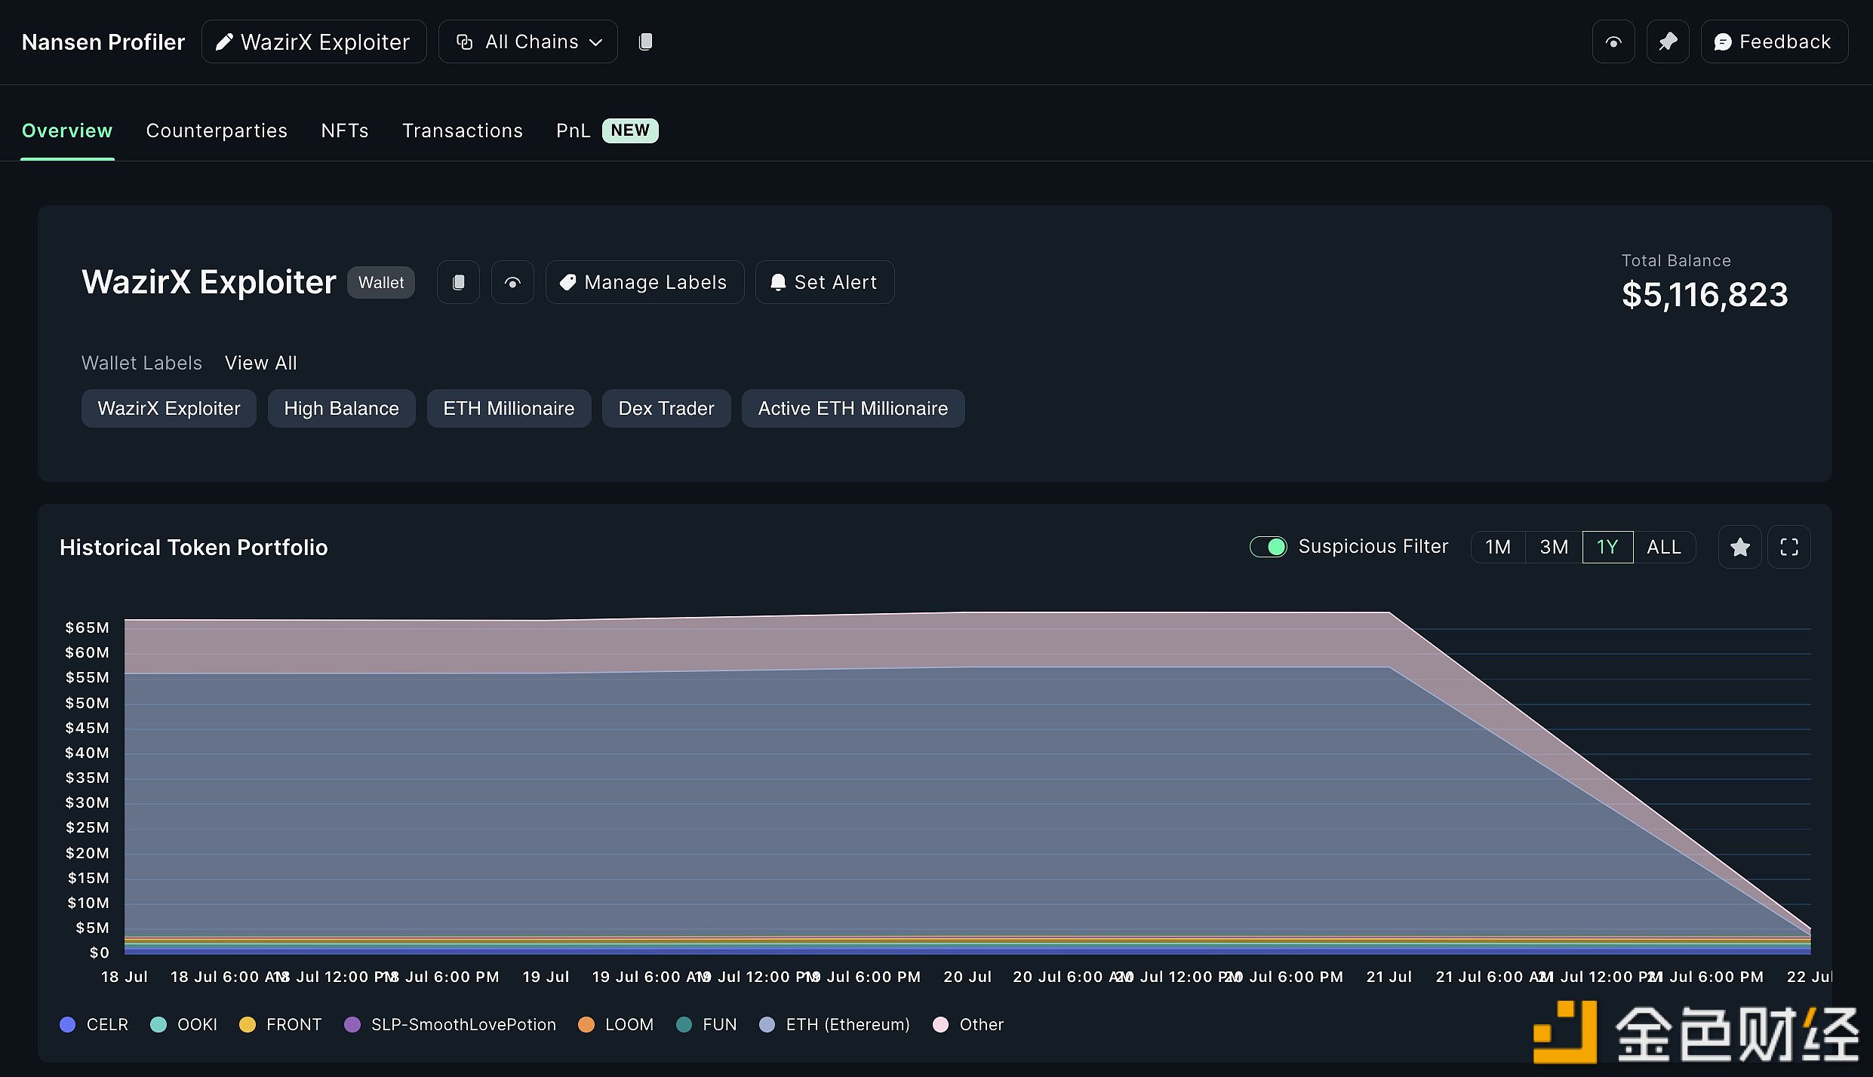Toggle OOKI legend color dot
Image resolution: width=1873 pixels, height=1077 pixels.
click(x=158, y=1024)
